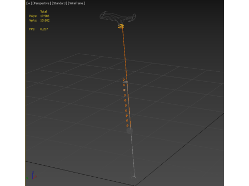This screenshot has height=186, width=249.
Task: Click the Verts: statistics label
Action: [x=33, y=20]
